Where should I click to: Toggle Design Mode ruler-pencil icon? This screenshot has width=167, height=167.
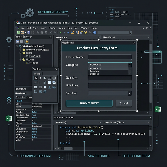[x=73, y=32]
